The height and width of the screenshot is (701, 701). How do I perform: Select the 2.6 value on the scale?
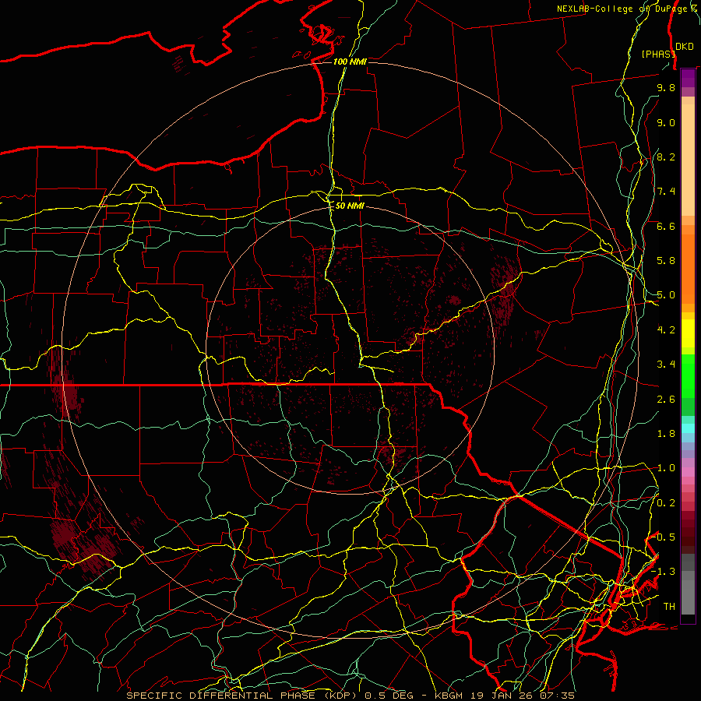coord(666,400)
